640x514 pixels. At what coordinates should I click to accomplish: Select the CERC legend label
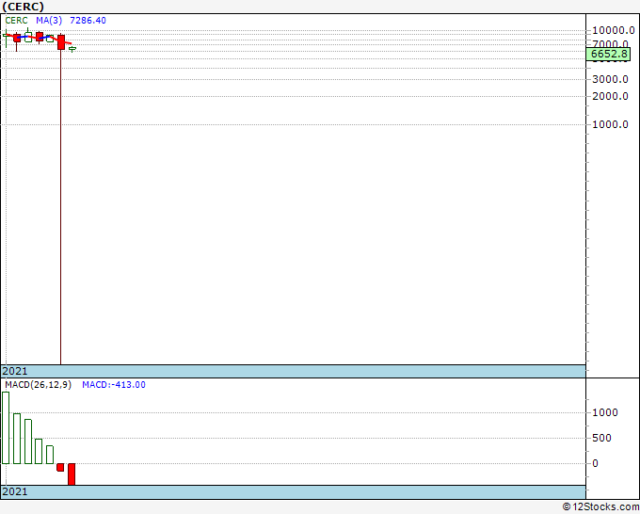[x=16, y=21]
